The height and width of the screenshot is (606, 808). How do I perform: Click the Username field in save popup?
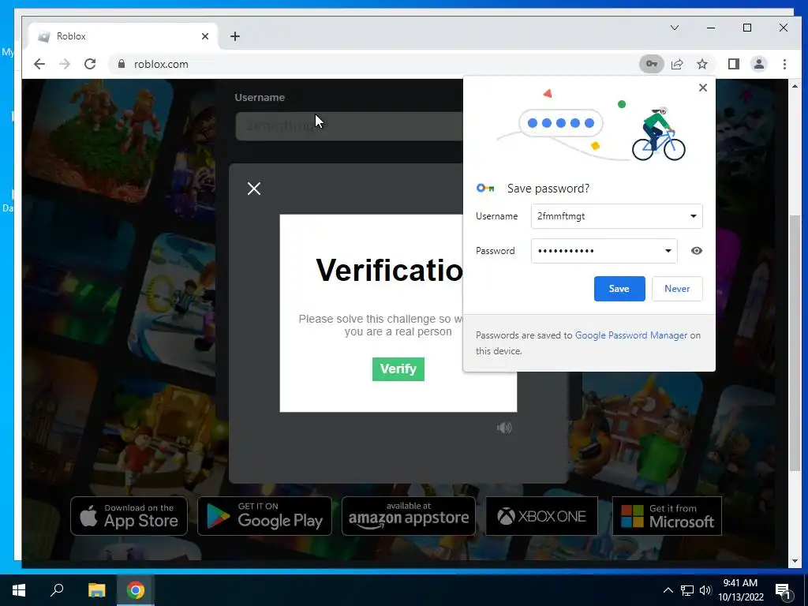pyautogui.click(x=617, y=216)
